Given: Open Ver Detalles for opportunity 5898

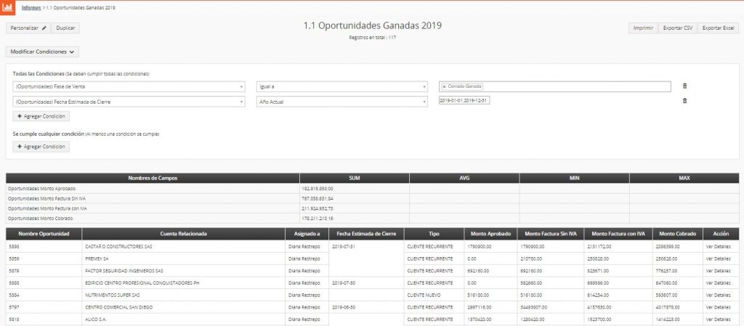Looking at the screenshot, I should tap(719, 246).
